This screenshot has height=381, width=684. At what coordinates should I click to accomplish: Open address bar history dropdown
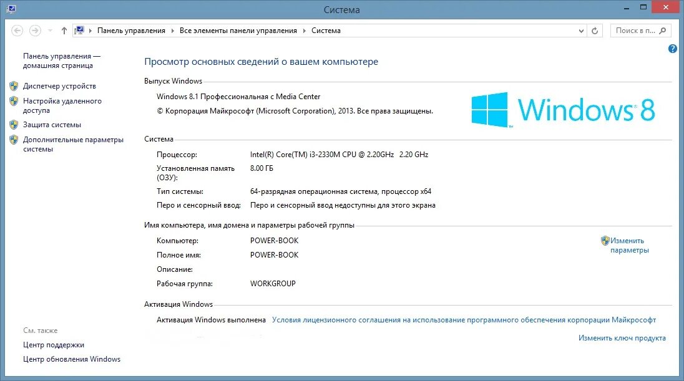(581, 31)
